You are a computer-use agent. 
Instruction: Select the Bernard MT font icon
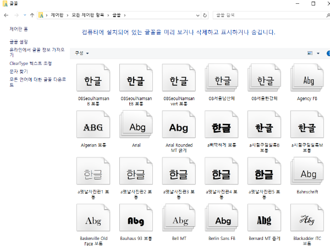(264, 217)
